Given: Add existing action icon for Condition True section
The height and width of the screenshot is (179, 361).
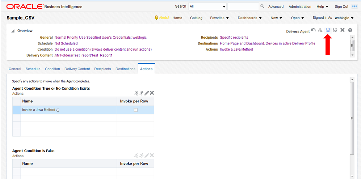Looking at the screenshot, I should click(x=141, y=93).
